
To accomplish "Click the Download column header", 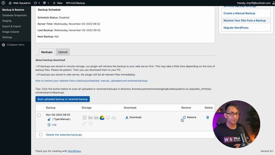I will pos(130,108).
